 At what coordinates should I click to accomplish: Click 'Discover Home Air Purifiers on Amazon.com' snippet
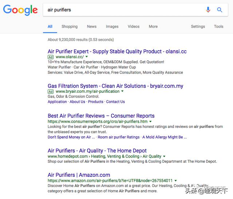128,188
